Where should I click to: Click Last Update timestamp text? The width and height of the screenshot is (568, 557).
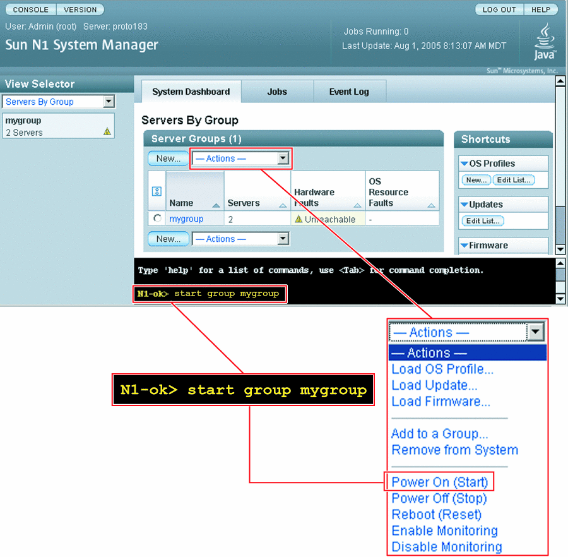tap(424, 46)
